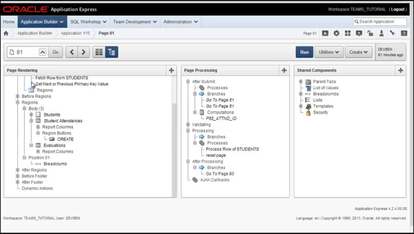The width and height of the screenshot is (414, 234).
Task: Open the Developer Comment icon
Action: click(x=359, y=33)
